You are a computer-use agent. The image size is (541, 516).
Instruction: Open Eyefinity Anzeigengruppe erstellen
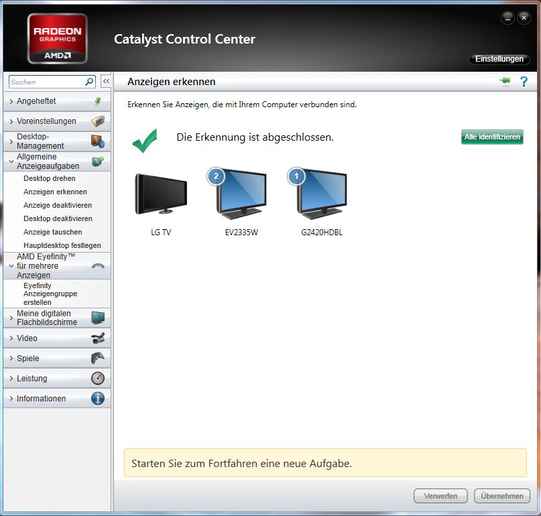(x=50, y=294)
